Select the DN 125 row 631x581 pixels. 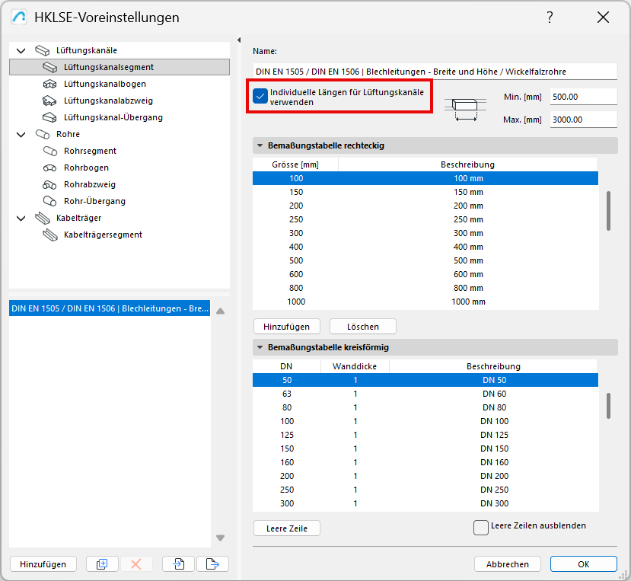[x=425, y=435]
